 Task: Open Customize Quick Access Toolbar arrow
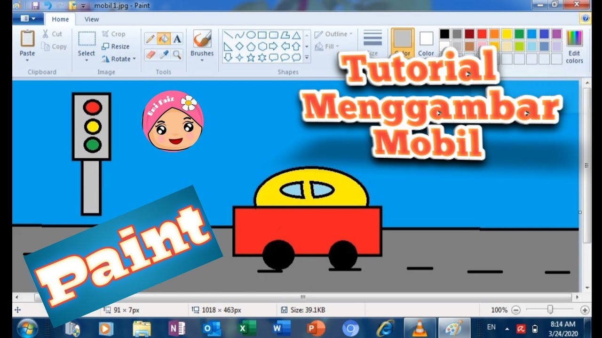click(83, 6)
